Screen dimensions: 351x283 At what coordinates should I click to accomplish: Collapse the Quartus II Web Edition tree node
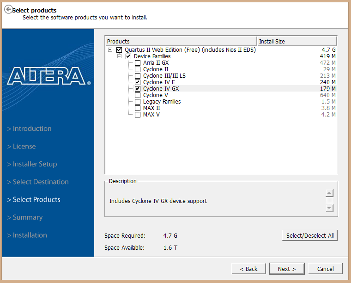110,50
